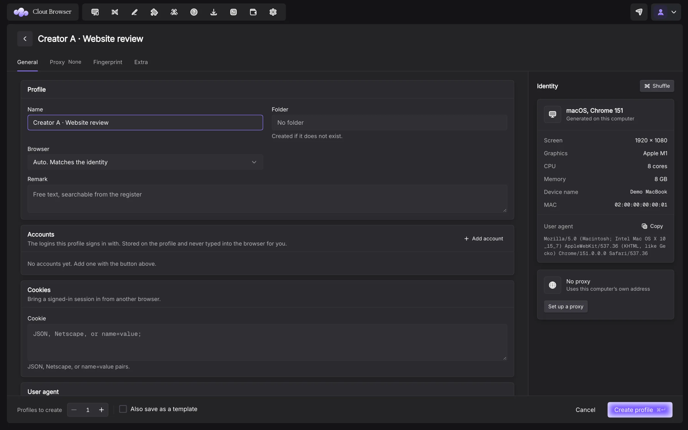Switch to the Proxy tab
Image resolution: width=688 pixels, height=430 pixels.
[65, 62]
